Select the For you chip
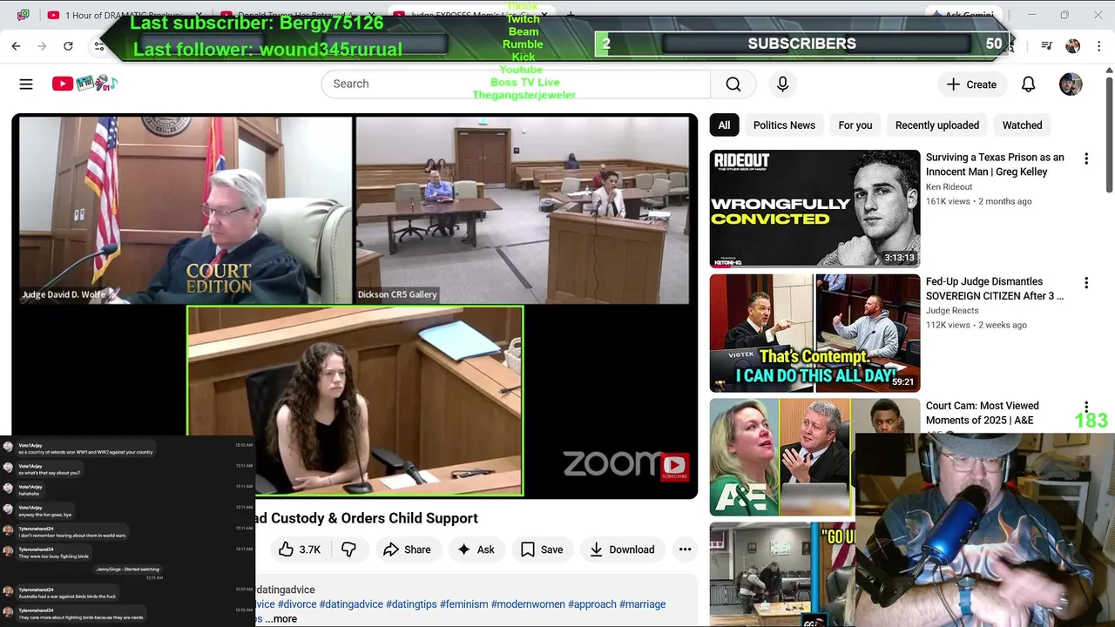 point(855,125)
